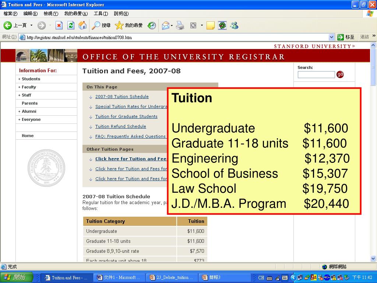This screenshot has width=377, height=283.
Task: Switch to 23_Debate_tuition PowerPoint taskbar window
Action: 172,278
